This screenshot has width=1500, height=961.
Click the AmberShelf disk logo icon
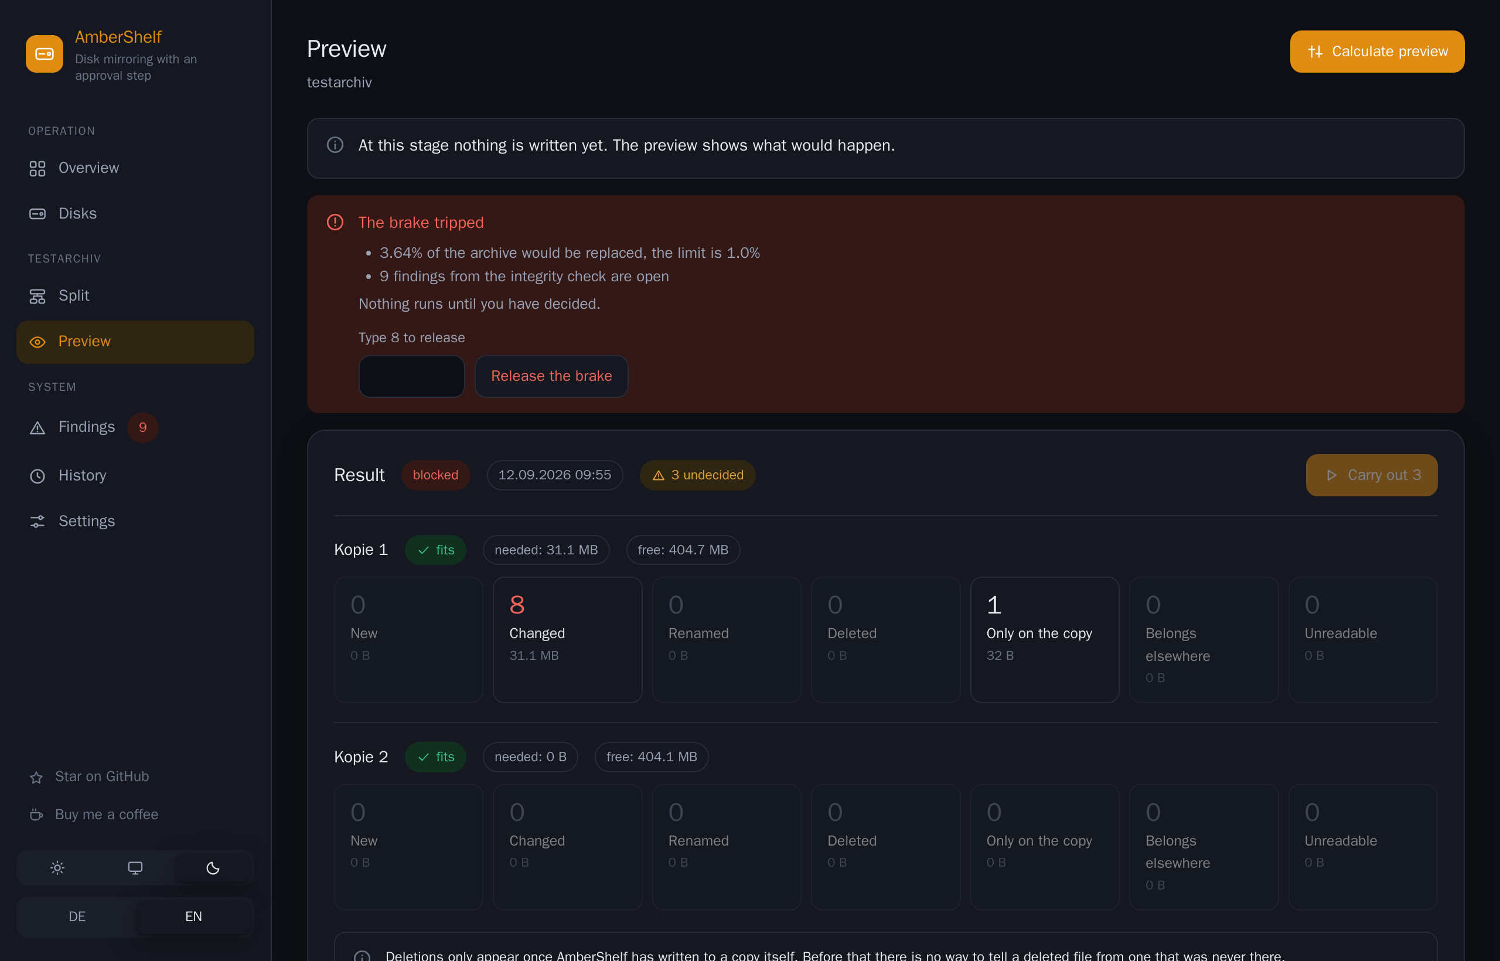coord(45,54)
